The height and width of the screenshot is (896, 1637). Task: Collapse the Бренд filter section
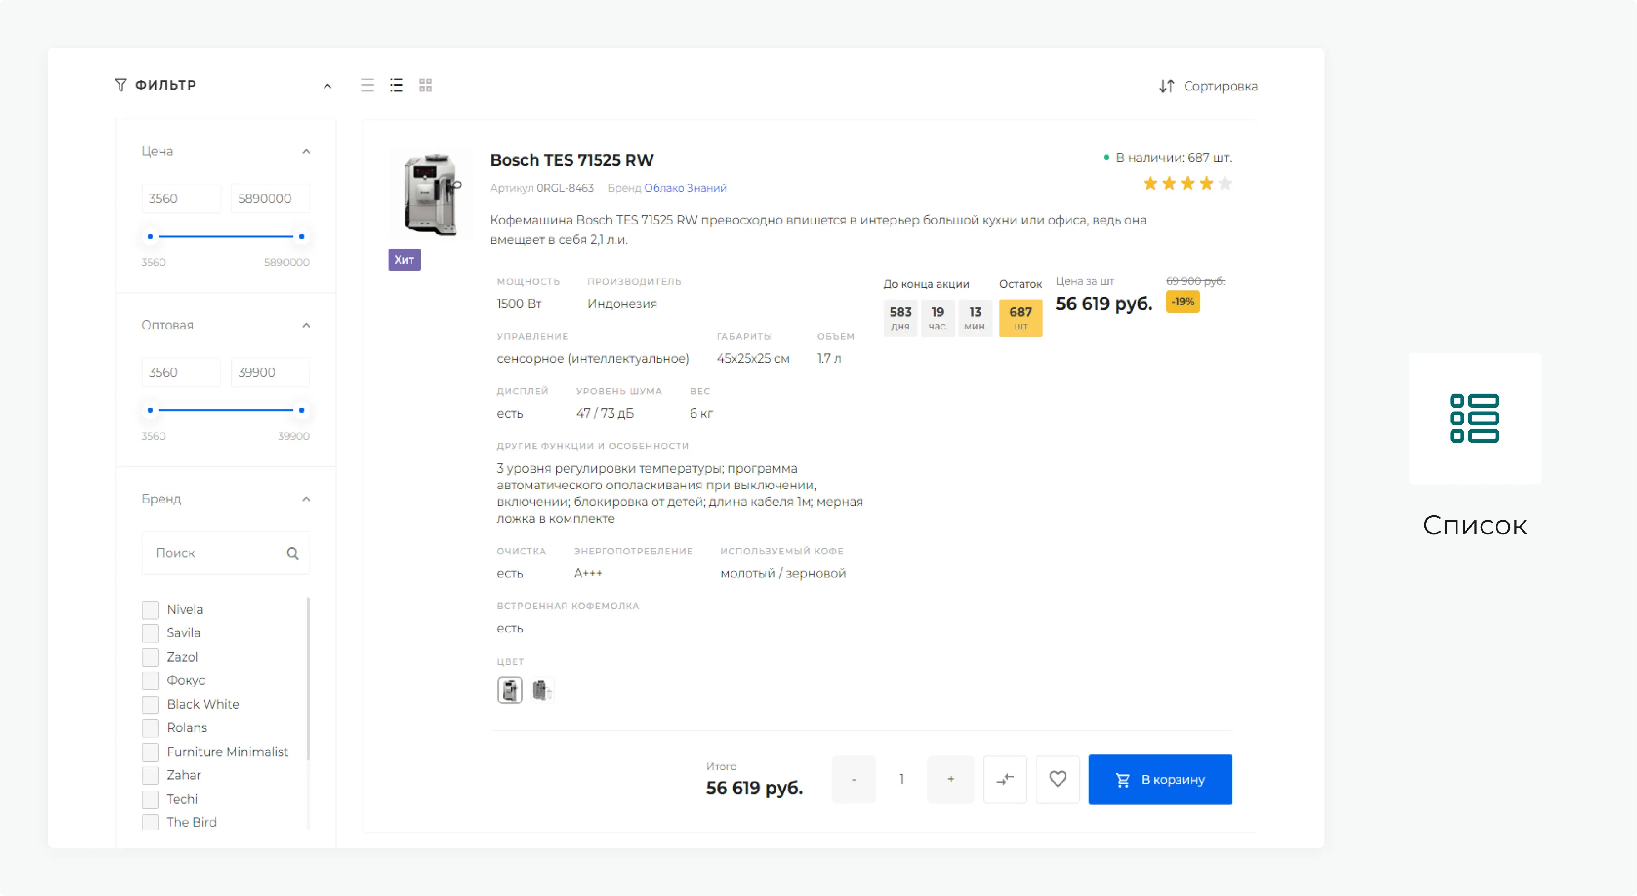306,499
